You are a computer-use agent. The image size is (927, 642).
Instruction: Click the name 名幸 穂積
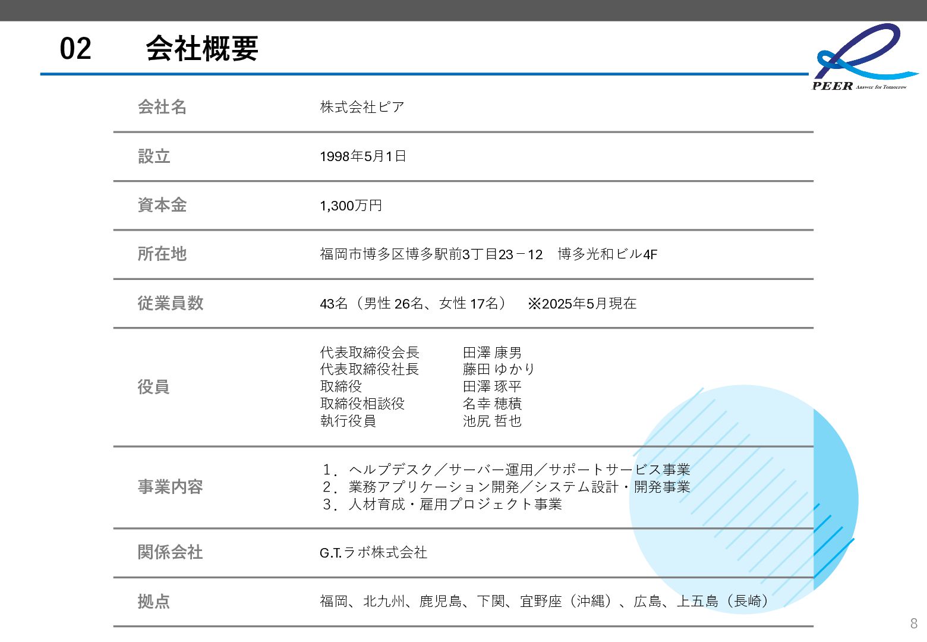pos(492,404)
